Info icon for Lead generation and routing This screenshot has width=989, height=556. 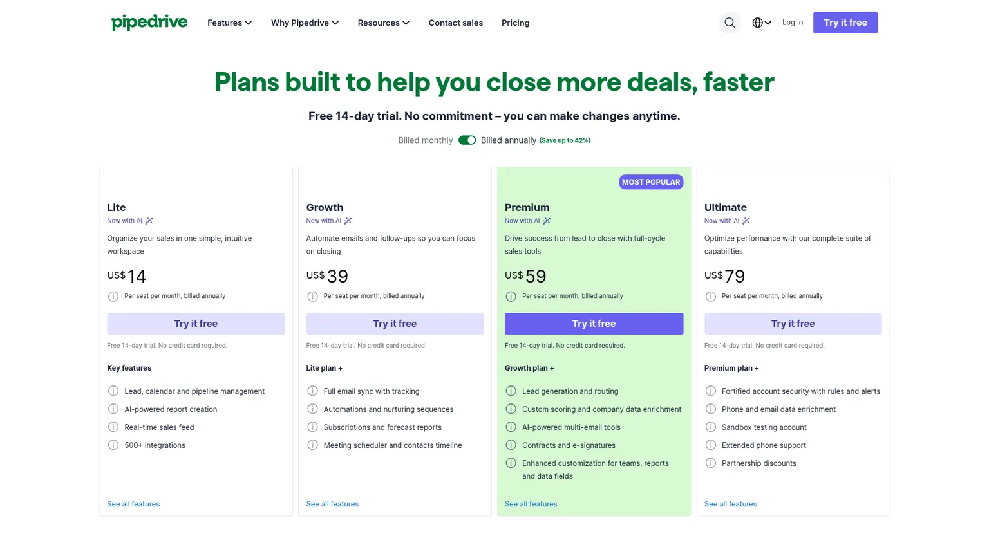pyautogui.click(x=511, y=391)
